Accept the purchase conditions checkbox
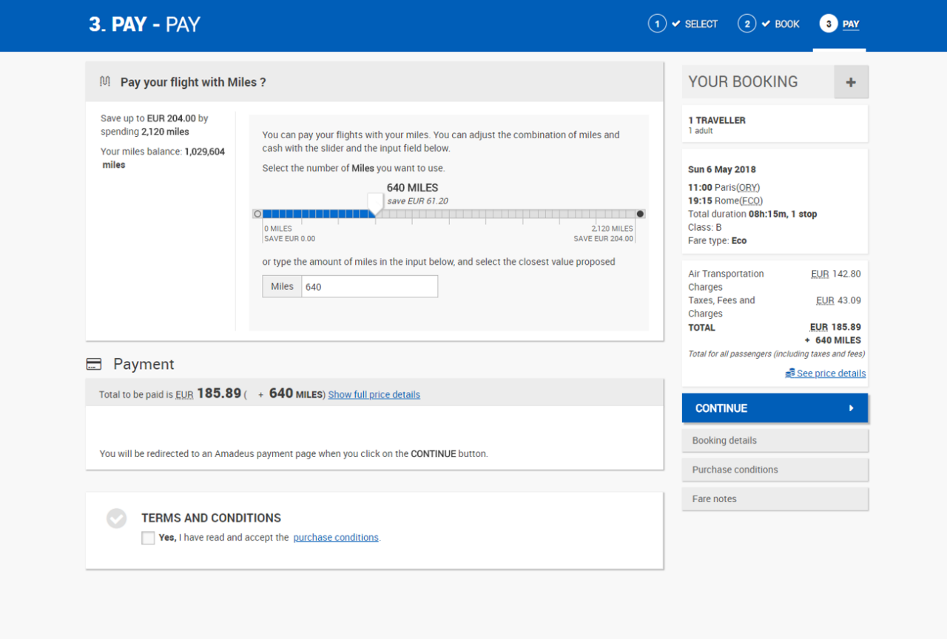The height and width of the screenshot is (639, 947). pos(148,538)
